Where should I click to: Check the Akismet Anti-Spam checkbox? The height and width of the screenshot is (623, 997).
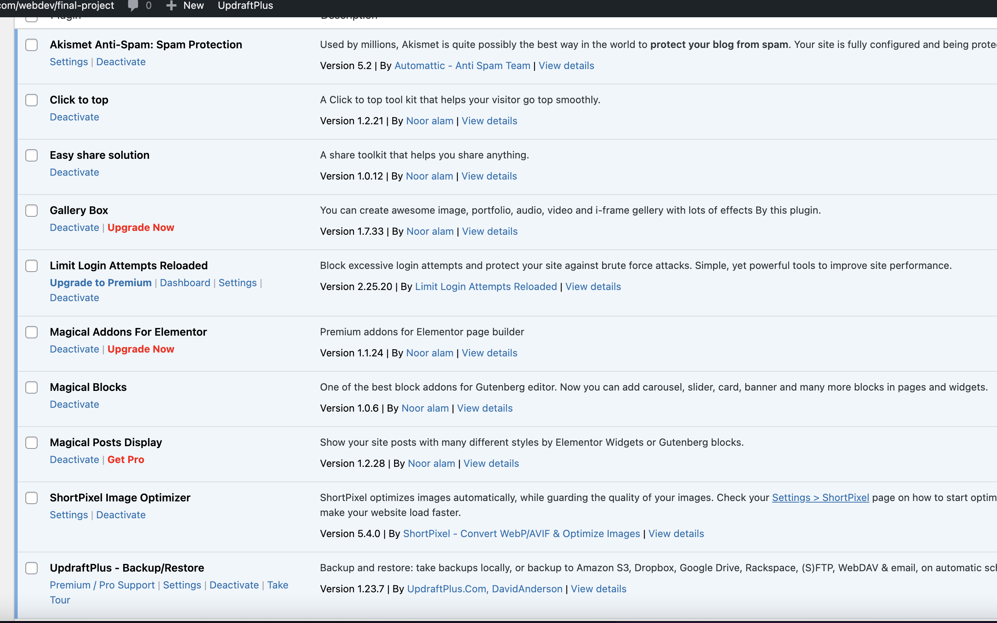click(32, 45)
